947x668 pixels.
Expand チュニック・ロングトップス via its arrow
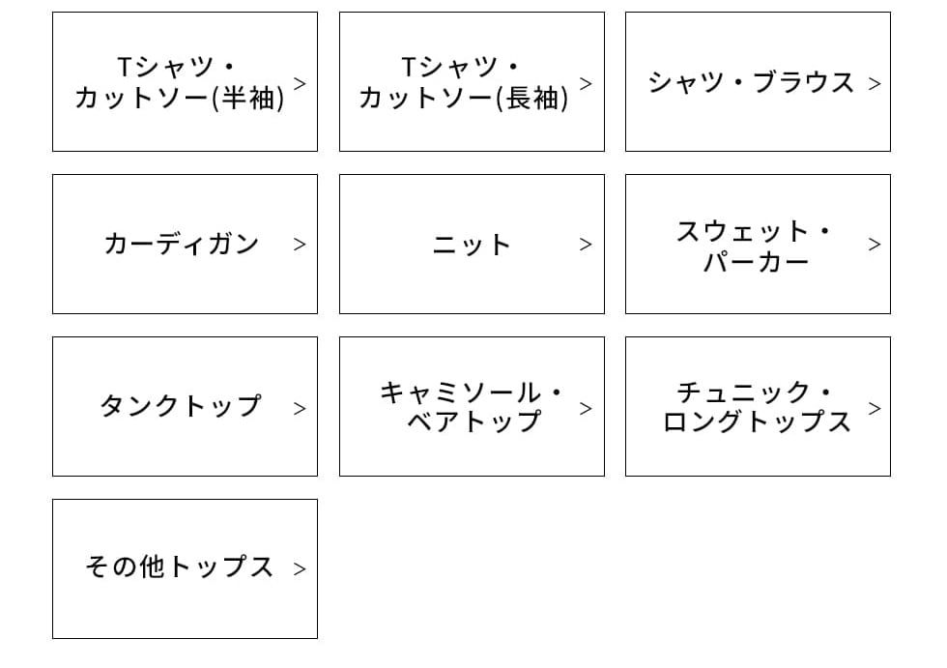click(875, 408)
